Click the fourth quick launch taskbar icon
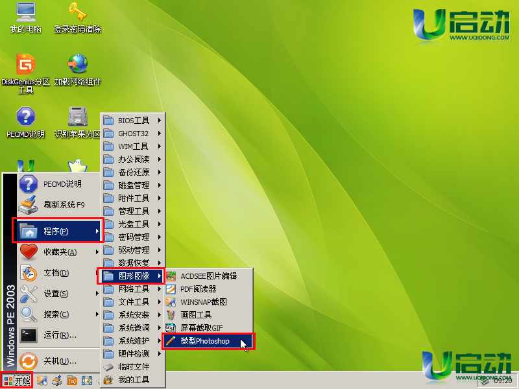 [x=87, y=381]
